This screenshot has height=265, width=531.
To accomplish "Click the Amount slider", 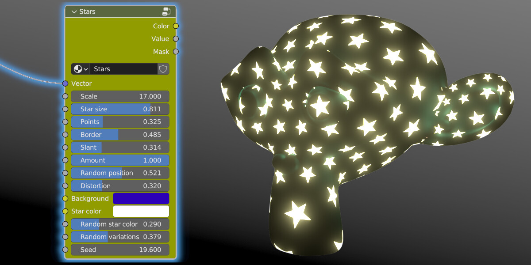I will (120, 160).
